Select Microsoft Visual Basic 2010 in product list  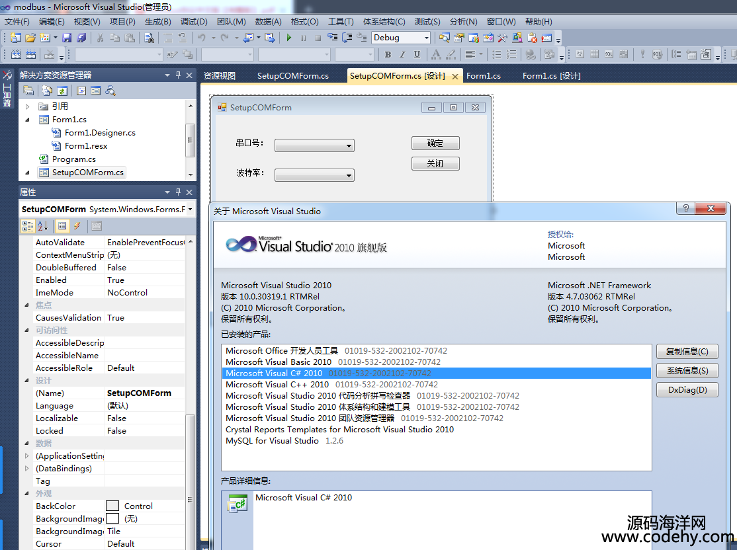(x=279, y=362)
